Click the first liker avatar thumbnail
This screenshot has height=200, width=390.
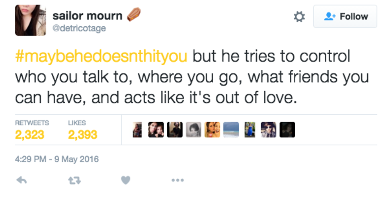(x=137, y=130)
